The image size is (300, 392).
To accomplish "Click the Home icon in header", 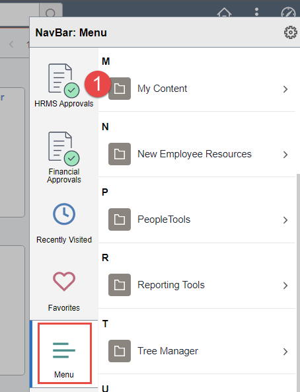I will click(x=224, y=12).
